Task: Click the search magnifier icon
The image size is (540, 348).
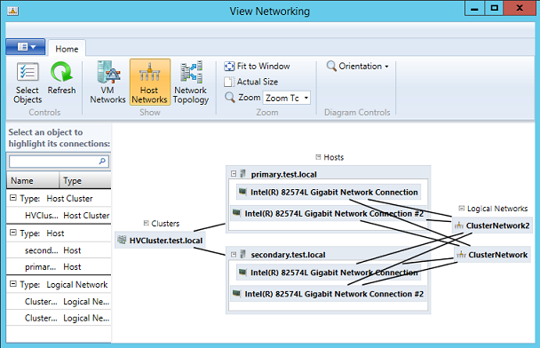Action: pyautogui.click(x=102, y=161)
